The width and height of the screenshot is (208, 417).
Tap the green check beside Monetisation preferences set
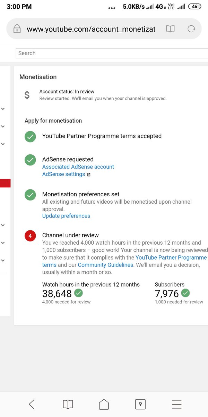click(x=31, y=195)
